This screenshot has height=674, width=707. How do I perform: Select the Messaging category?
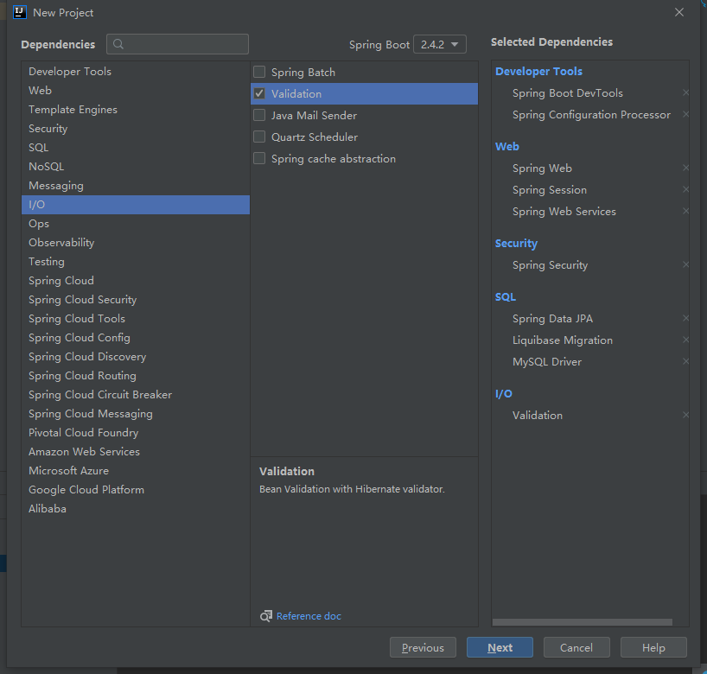coord(136,186)
